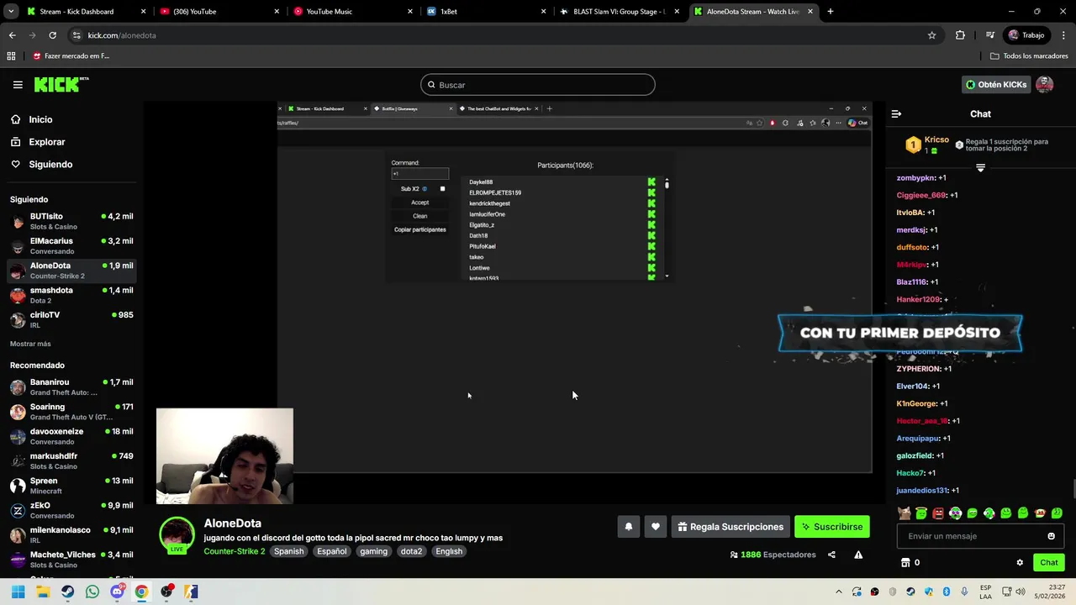Open the Chrome extensions puzzle icon

pos(960,35)
